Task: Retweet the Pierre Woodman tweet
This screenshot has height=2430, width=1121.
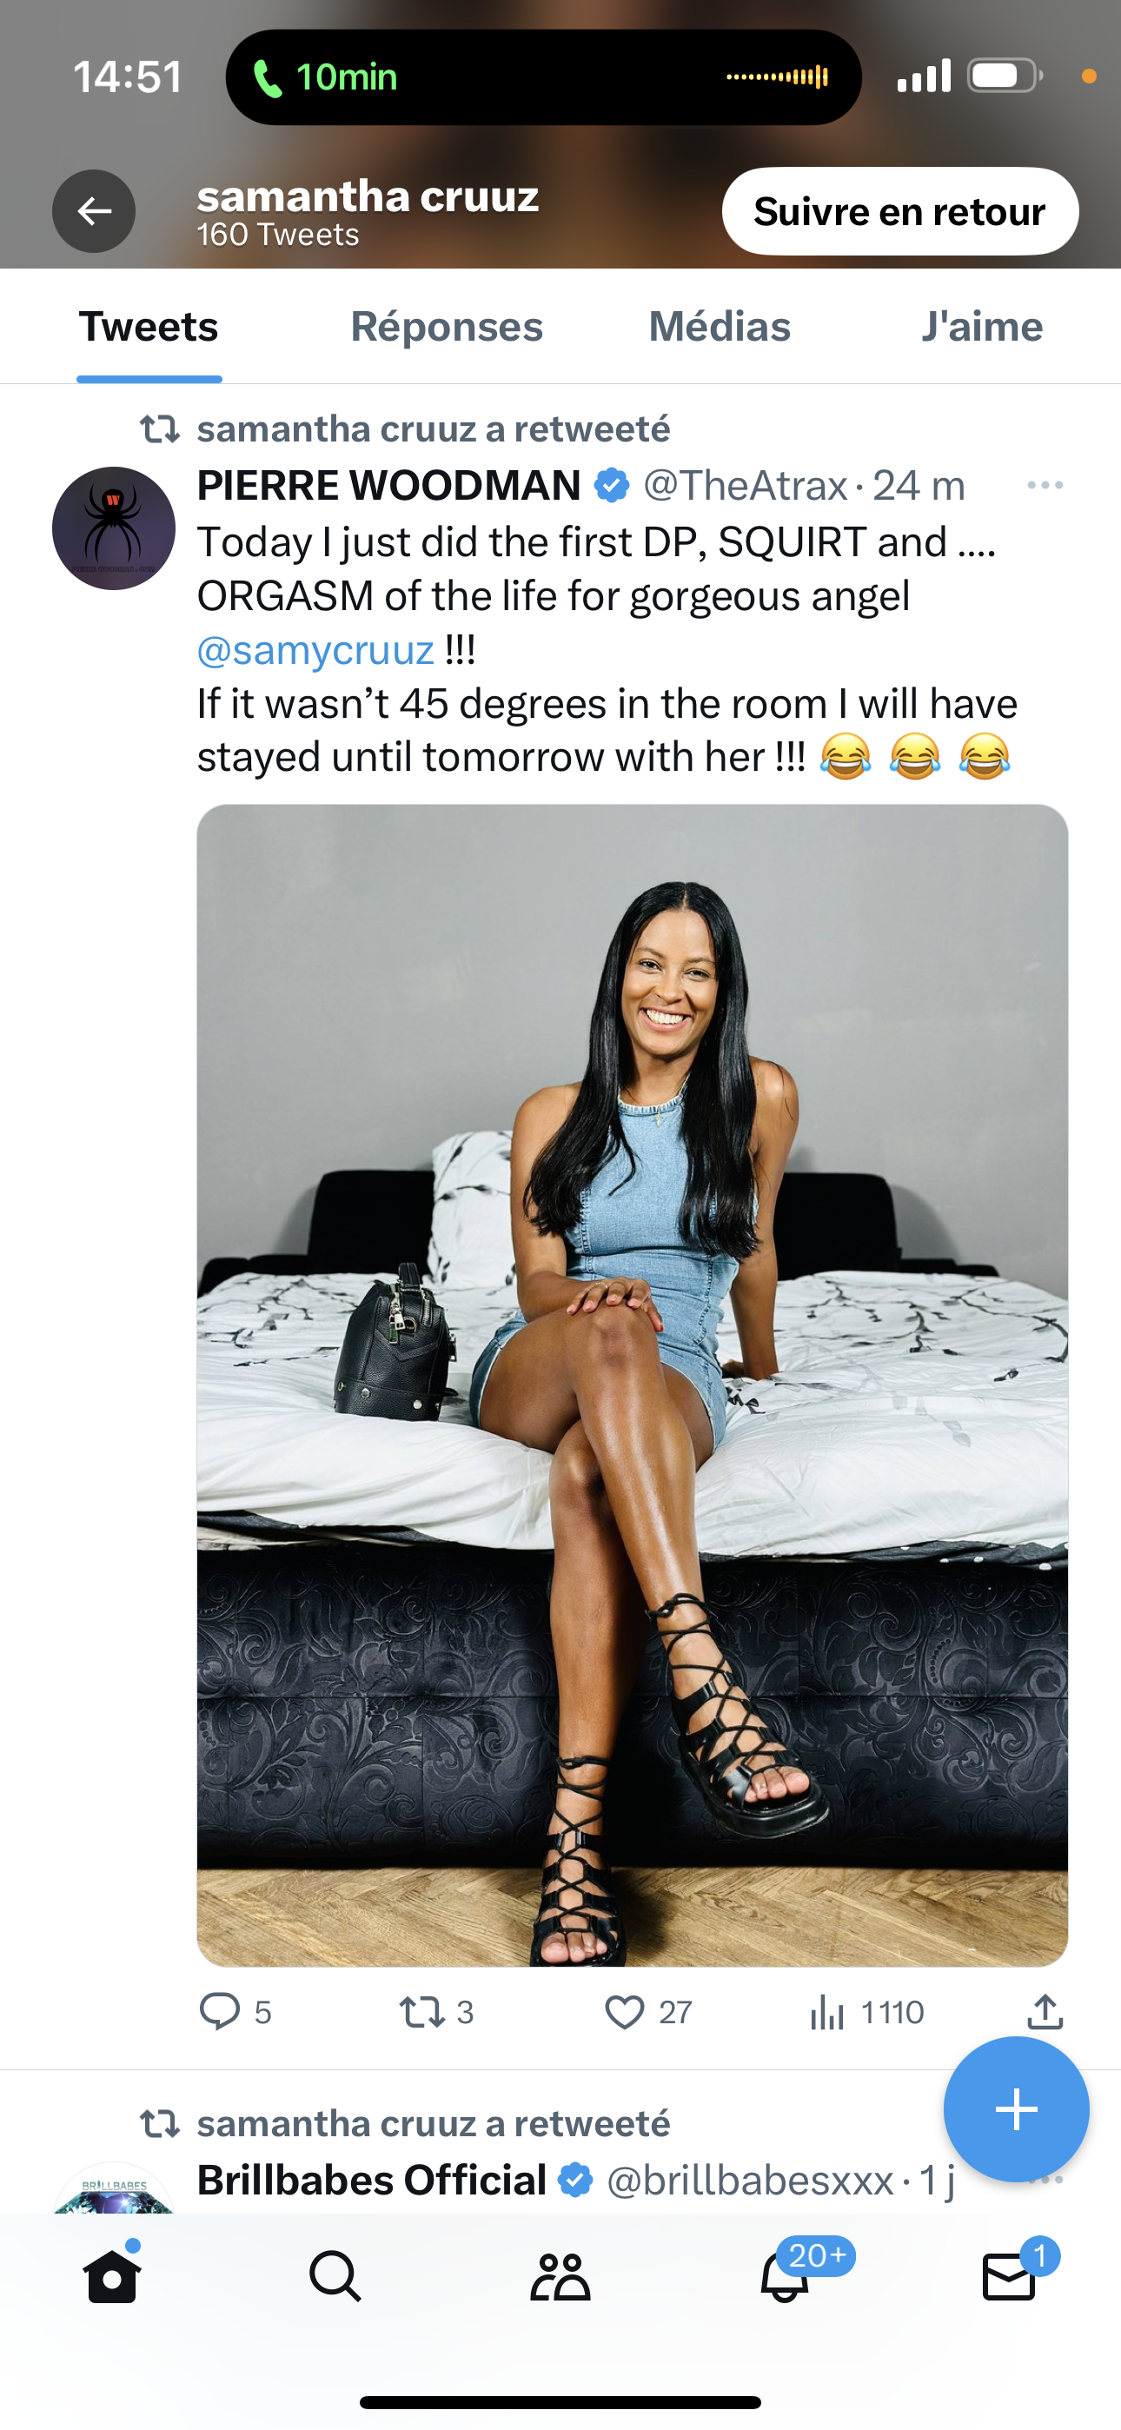Action: point(421,2011)
